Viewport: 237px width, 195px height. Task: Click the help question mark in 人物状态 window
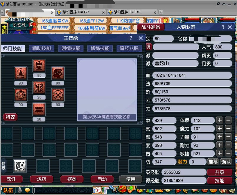(x=223, y=27)
